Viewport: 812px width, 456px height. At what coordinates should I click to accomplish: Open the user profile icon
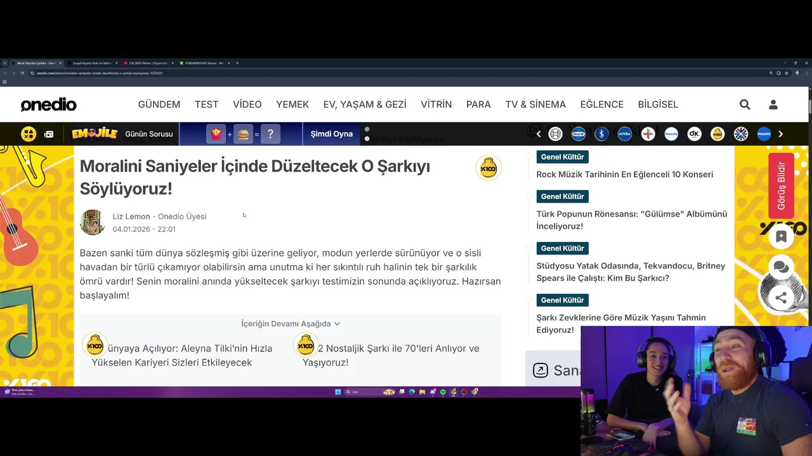(773, 104)
